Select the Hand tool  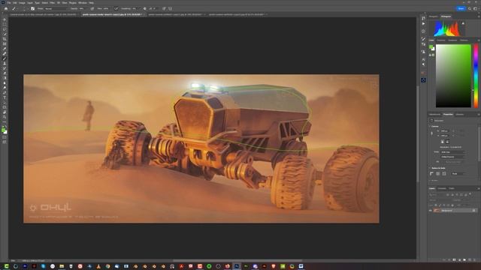(5, 112)
